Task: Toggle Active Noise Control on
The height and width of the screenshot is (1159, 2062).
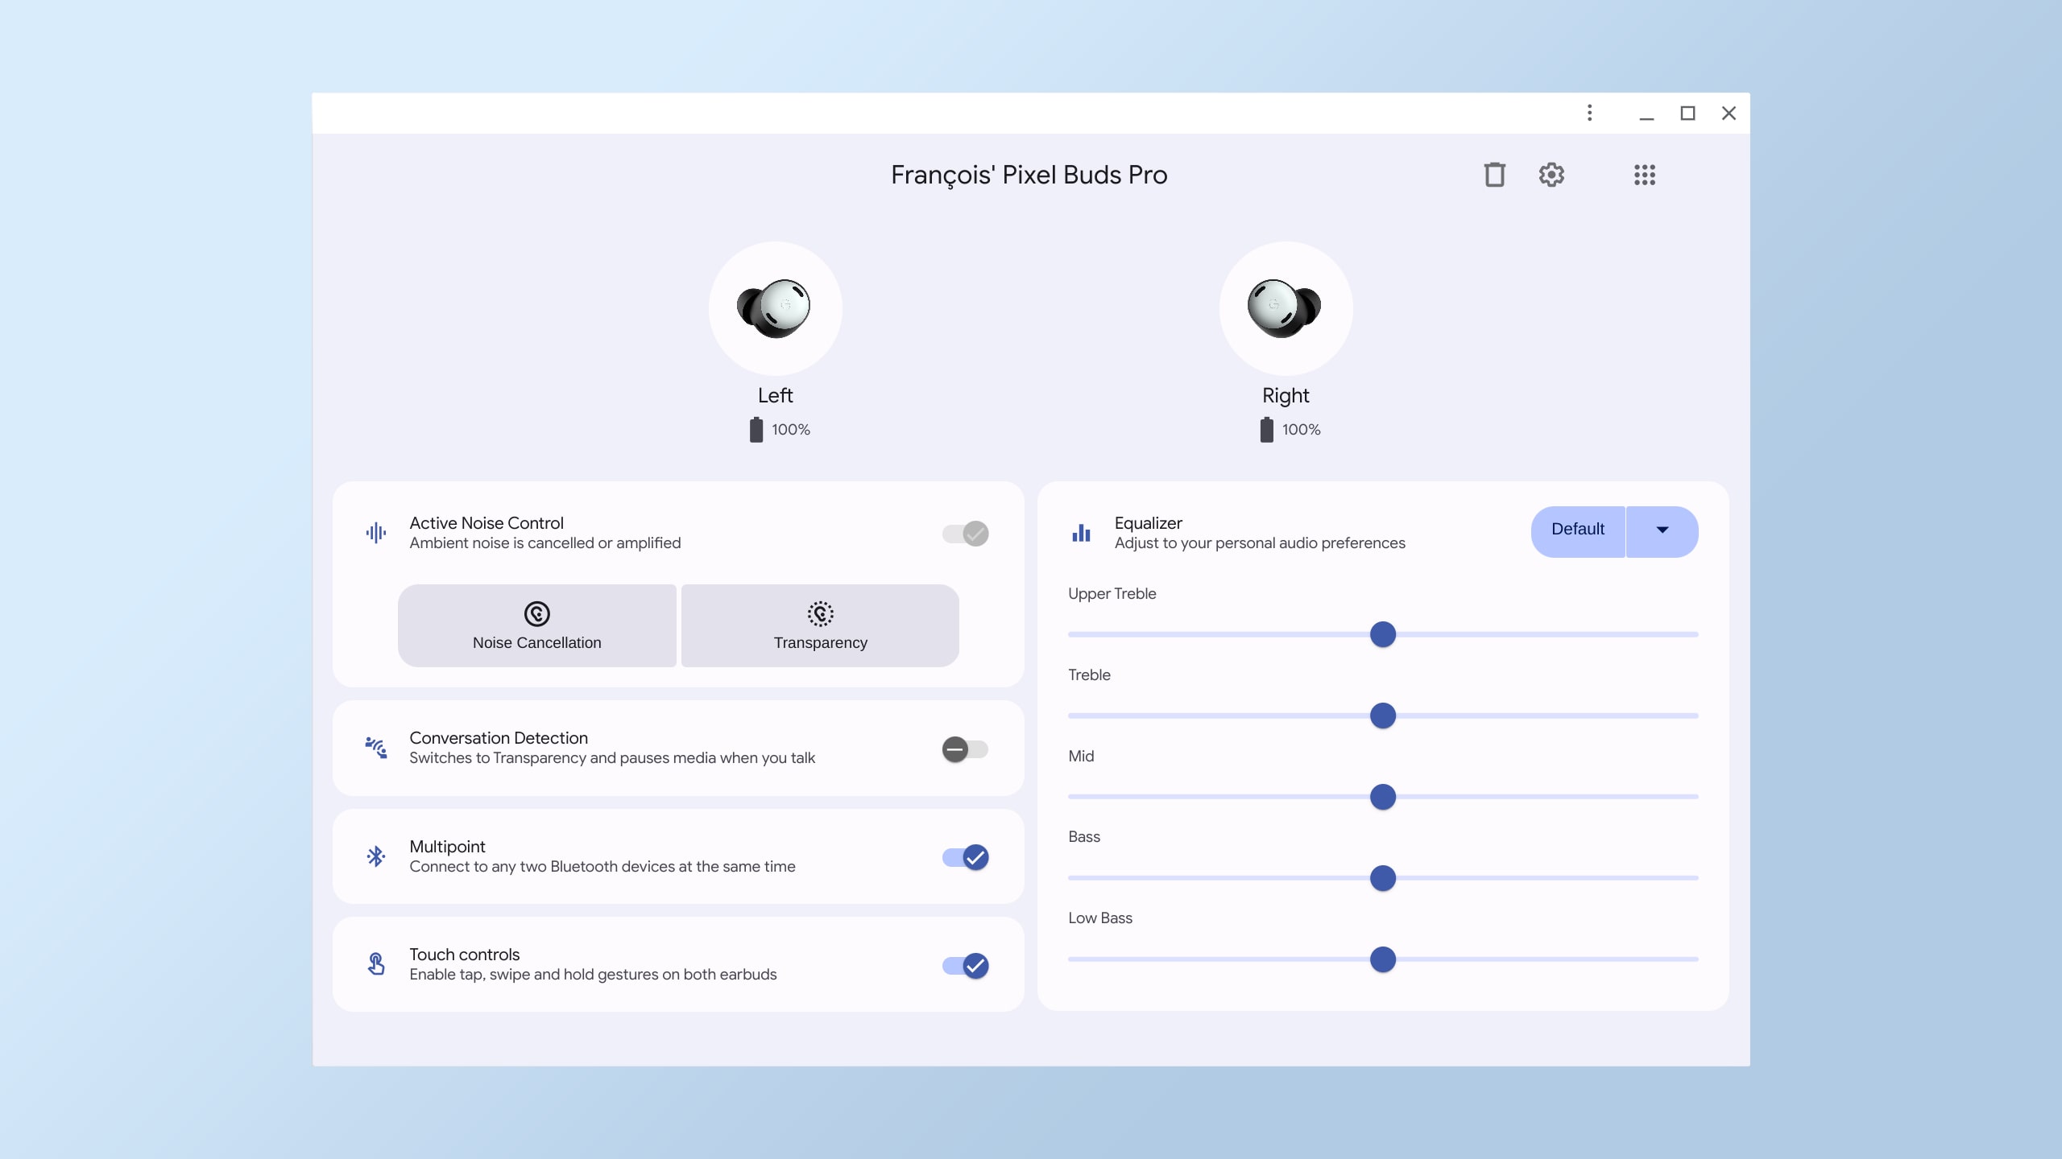Action: (964, 534)
